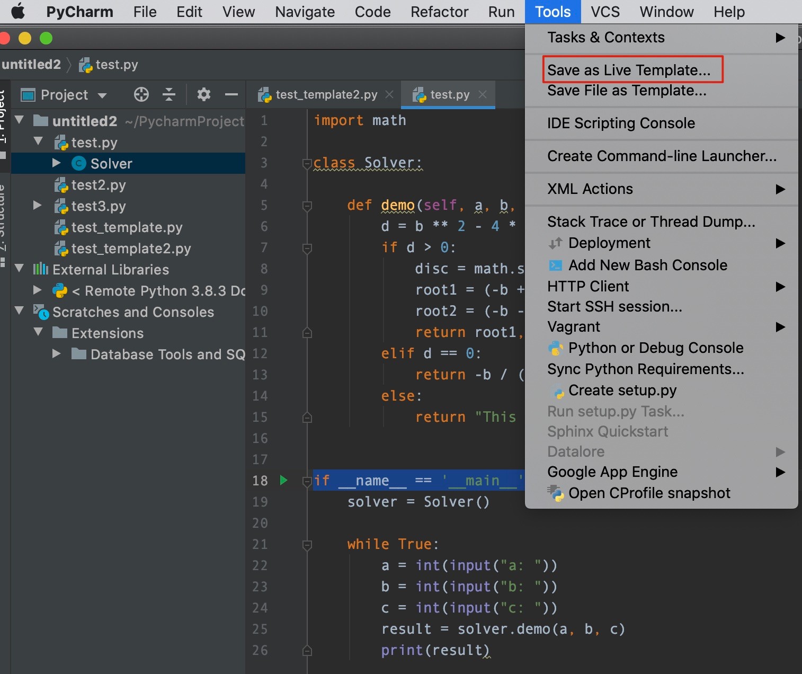Image resolution: width=802 pixels, height=674 pixels.
Task: Expand Database Tools and SQL folder
Action: (57, 353)
